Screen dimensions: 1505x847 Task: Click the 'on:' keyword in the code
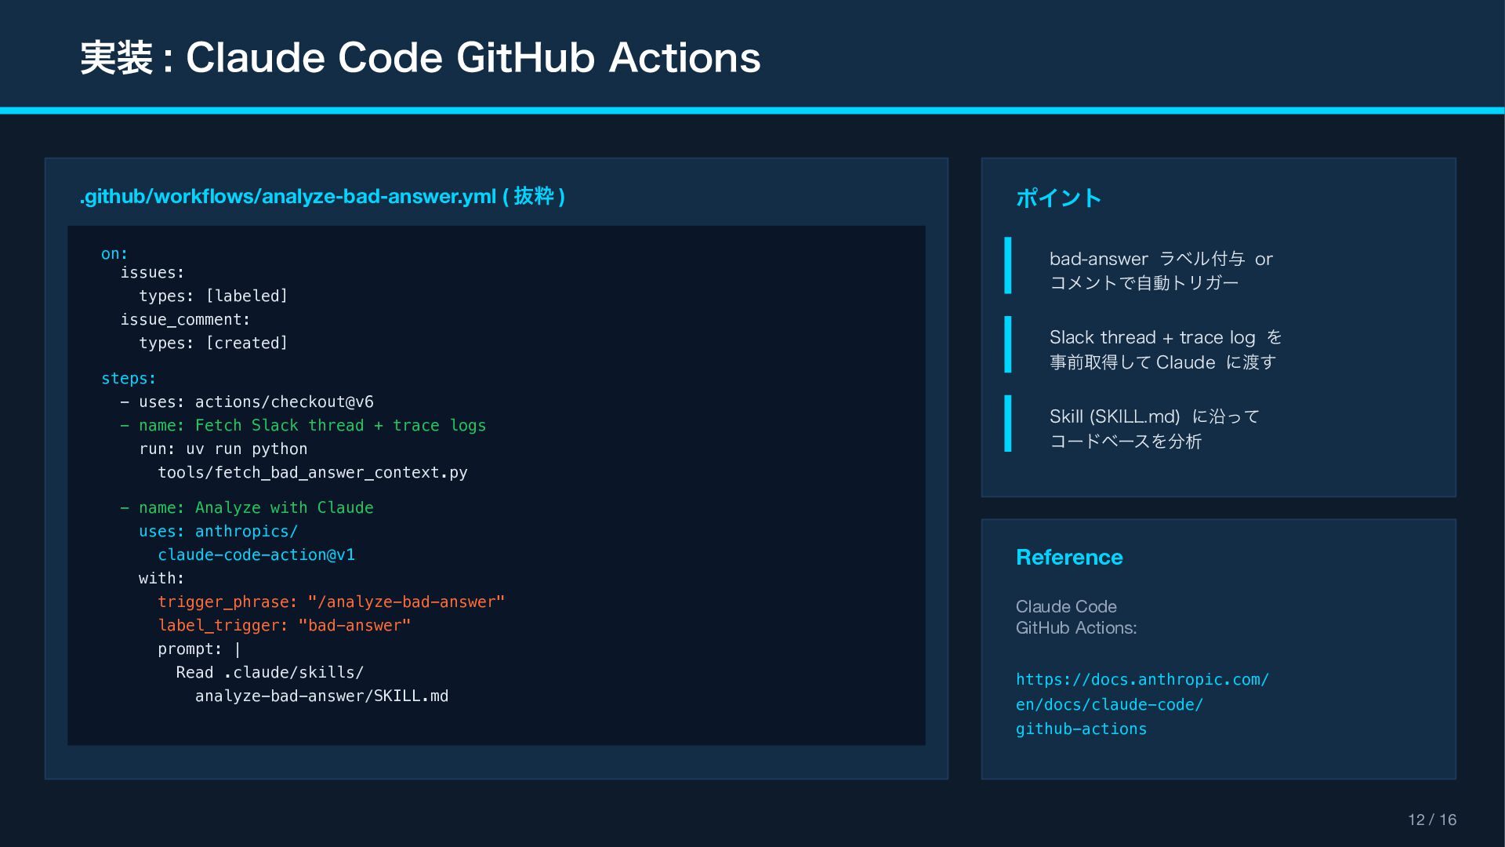click(114, 253)
